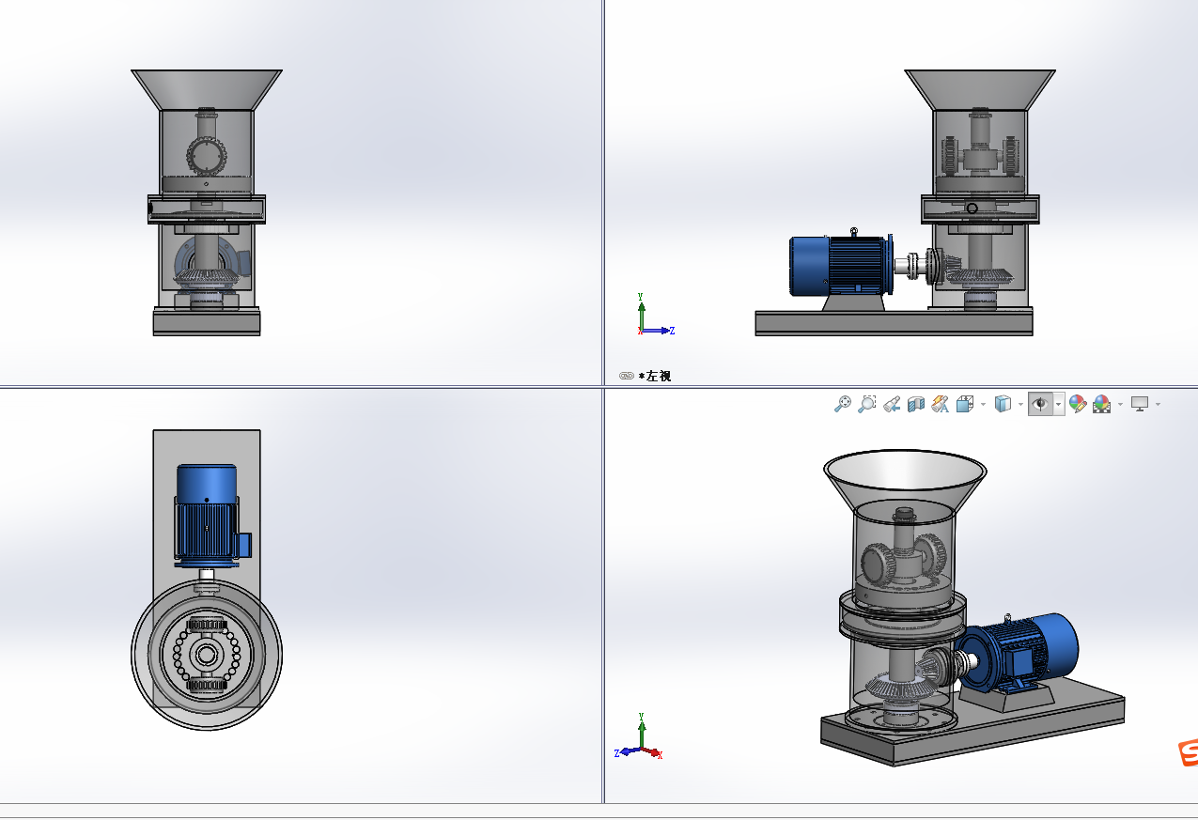
Task: Select the gray base plate in the left view pane
Action: click(894, 324)
